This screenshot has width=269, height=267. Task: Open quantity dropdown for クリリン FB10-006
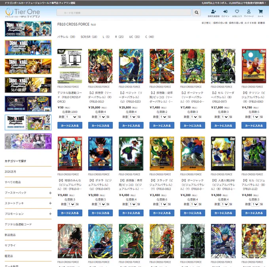(255, 117)
